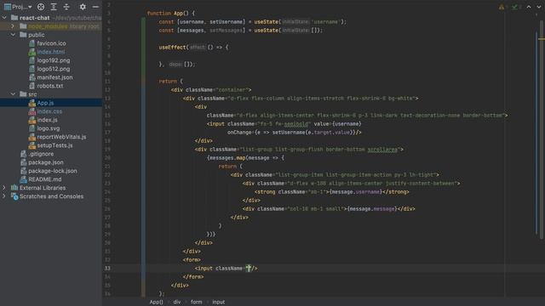Expand Scratches and Consoles chevron
This screenshot has height=306, width=545.
[4, 196]
